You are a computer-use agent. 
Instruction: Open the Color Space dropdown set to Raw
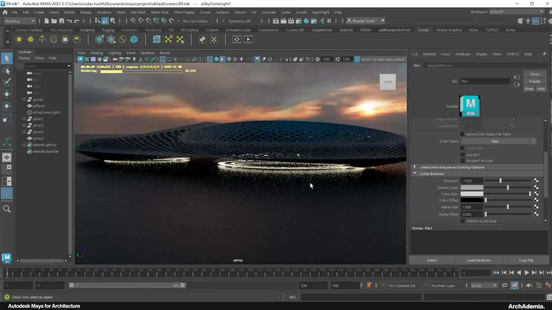pos(495,141)
